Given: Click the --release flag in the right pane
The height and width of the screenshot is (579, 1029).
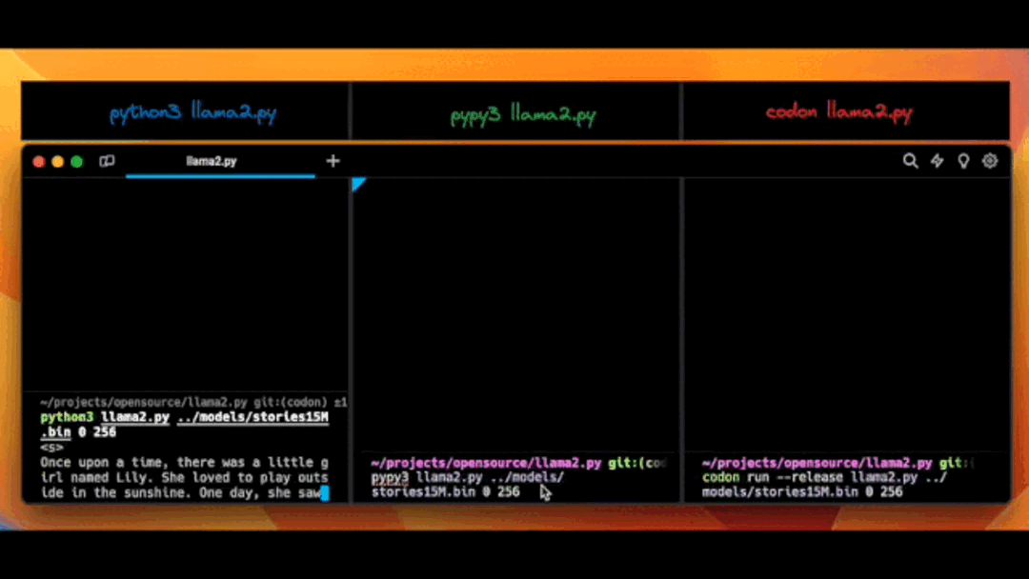Looking at the screenshot, I should tap(811, 477).
